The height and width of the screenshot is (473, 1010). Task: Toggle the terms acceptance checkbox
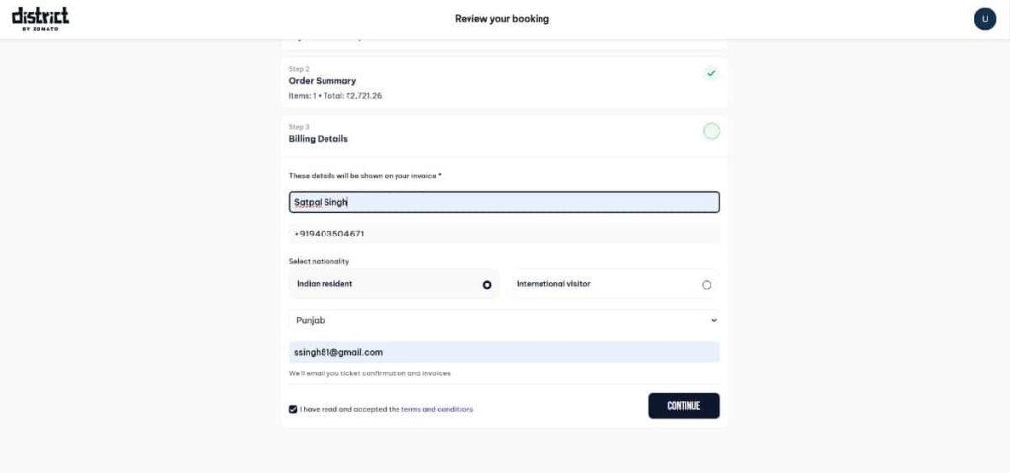293,409
